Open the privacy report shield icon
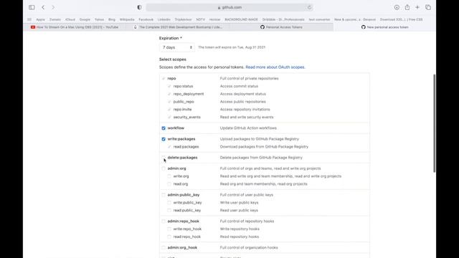Image resolution: width=459 pixels, height=258 pixels. point(139,7)
